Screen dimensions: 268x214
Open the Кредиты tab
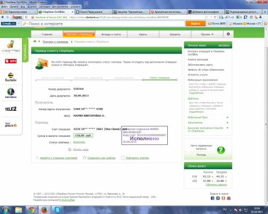coord(175,34)
